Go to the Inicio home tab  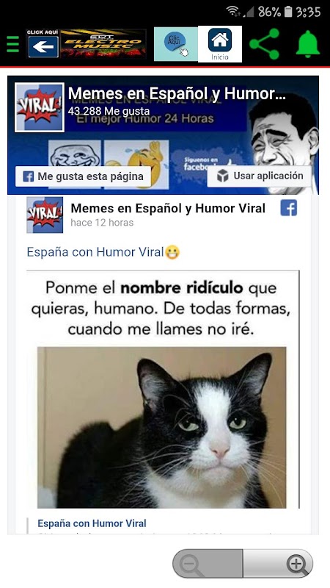pyautogui.click(x=220, y=44)
